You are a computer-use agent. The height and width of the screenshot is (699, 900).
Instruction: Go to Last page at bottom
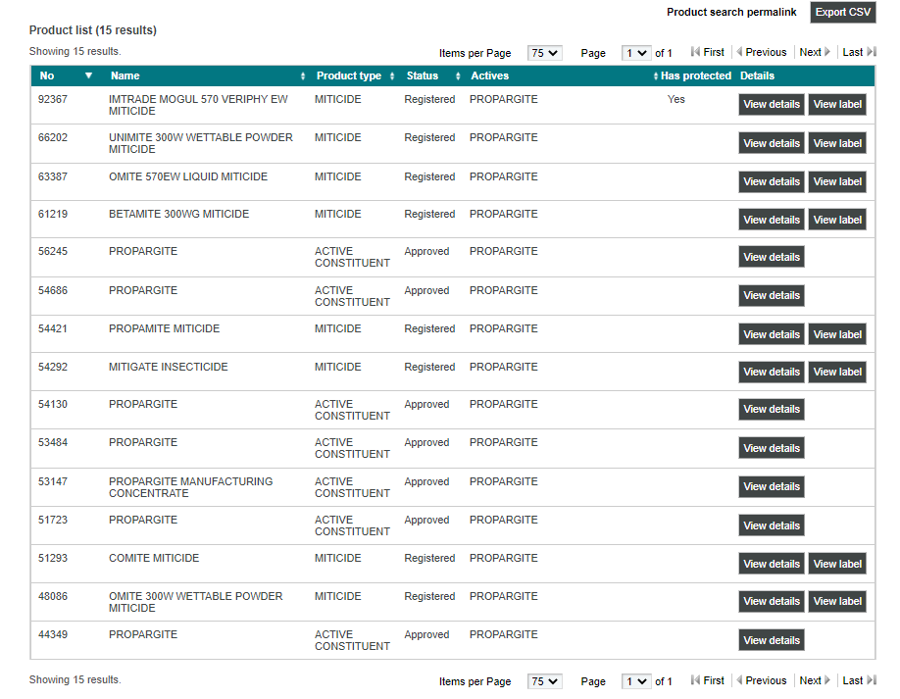(859, 680)
